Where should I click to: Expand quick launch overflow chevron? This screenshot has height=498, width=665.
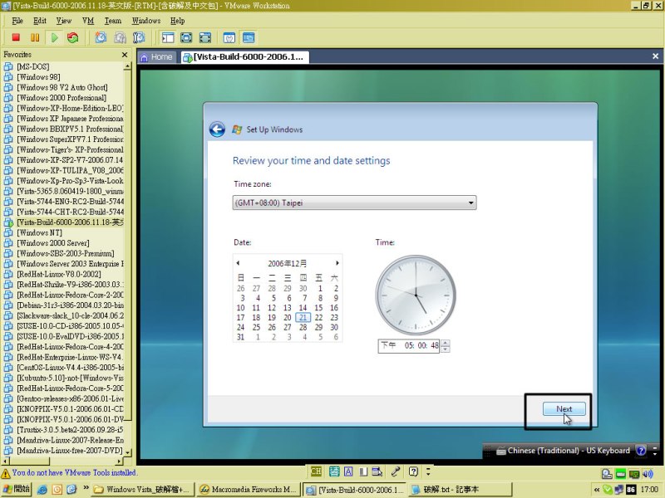click(x=86, y=488)
